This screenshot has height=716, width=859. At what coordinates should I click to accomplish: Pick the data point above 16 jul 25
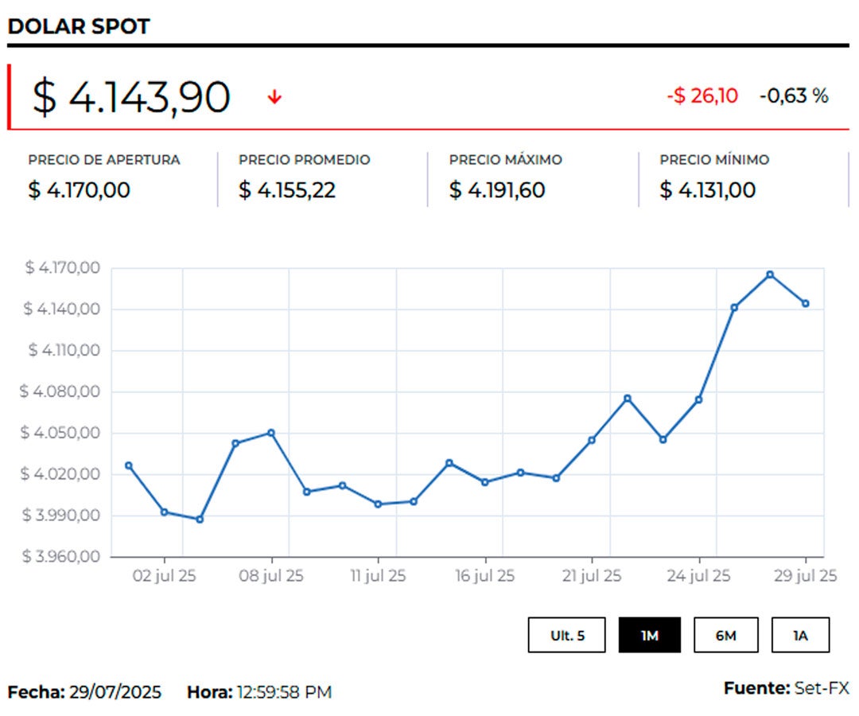pos(484,482)
